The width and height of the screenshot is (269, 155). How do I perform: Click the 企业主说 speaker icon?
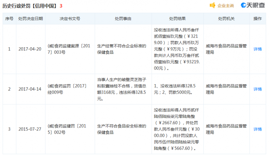213,5
